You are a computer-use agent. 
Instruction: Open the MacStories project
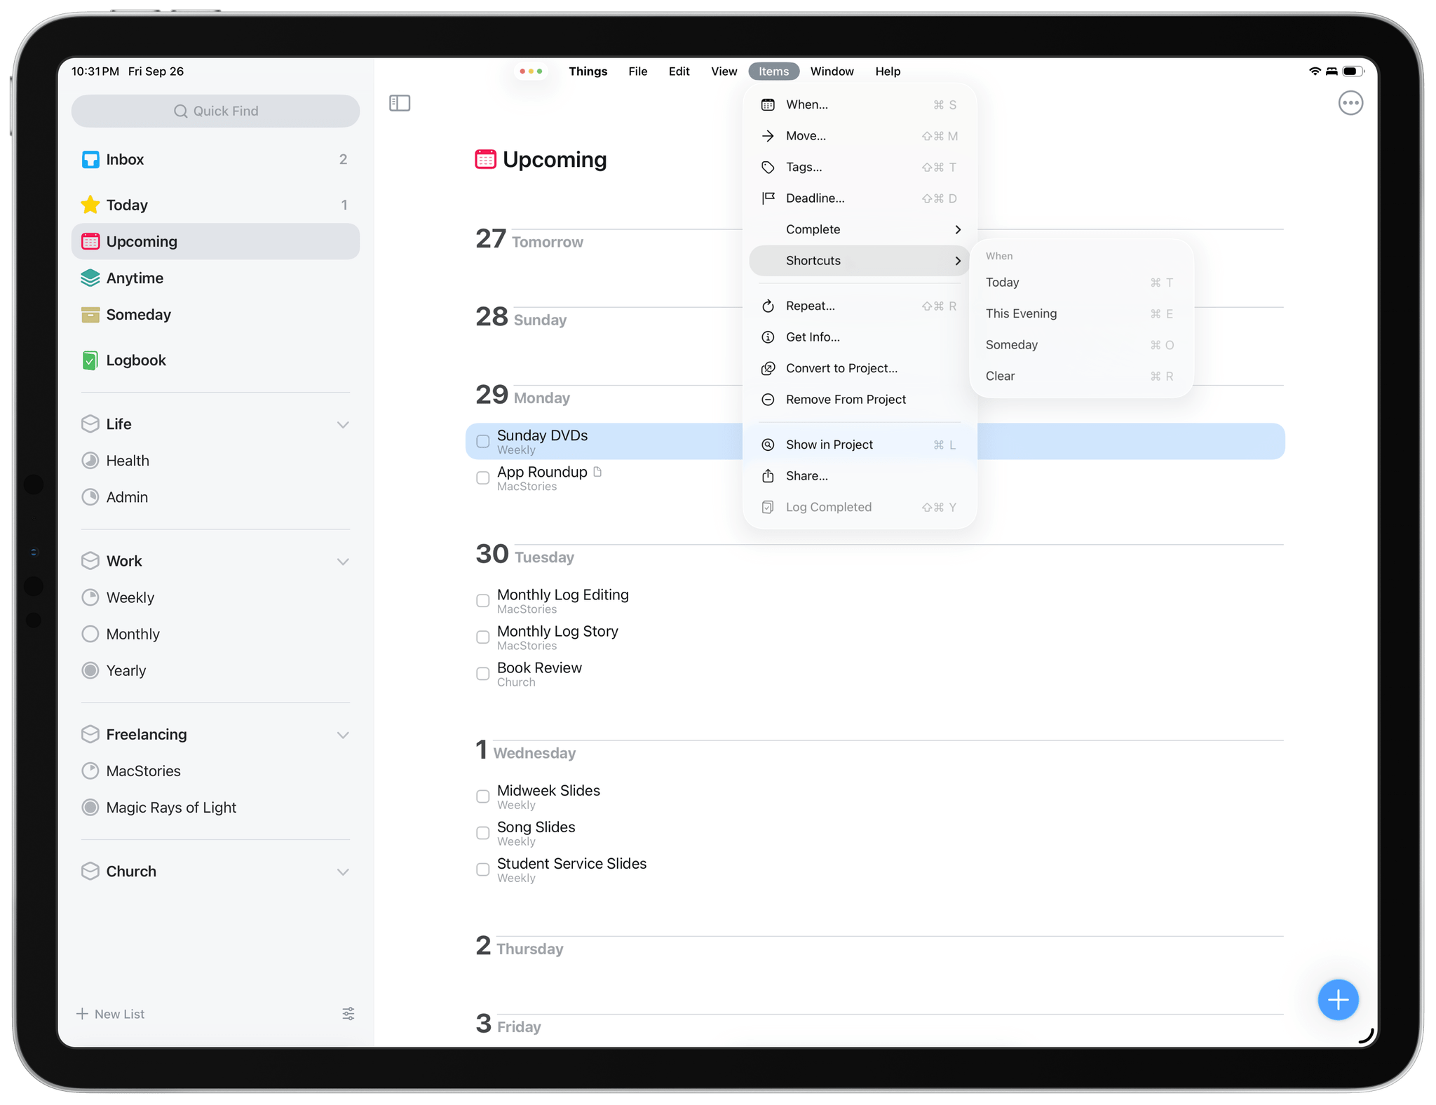click(143, 771)
